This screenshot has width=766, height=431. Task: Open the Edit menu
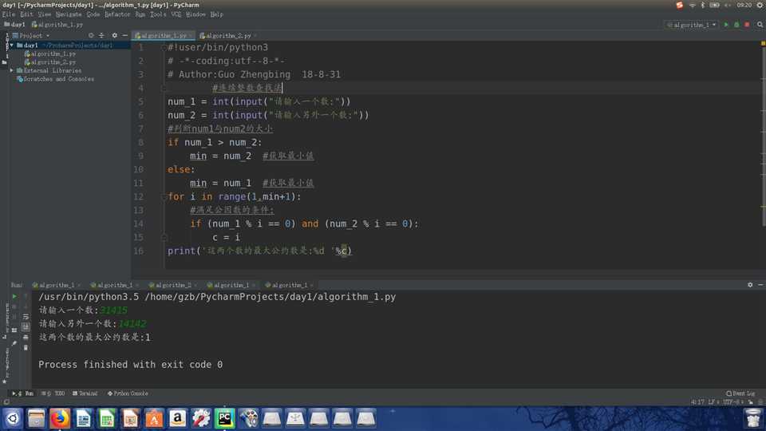pos(26,14)
